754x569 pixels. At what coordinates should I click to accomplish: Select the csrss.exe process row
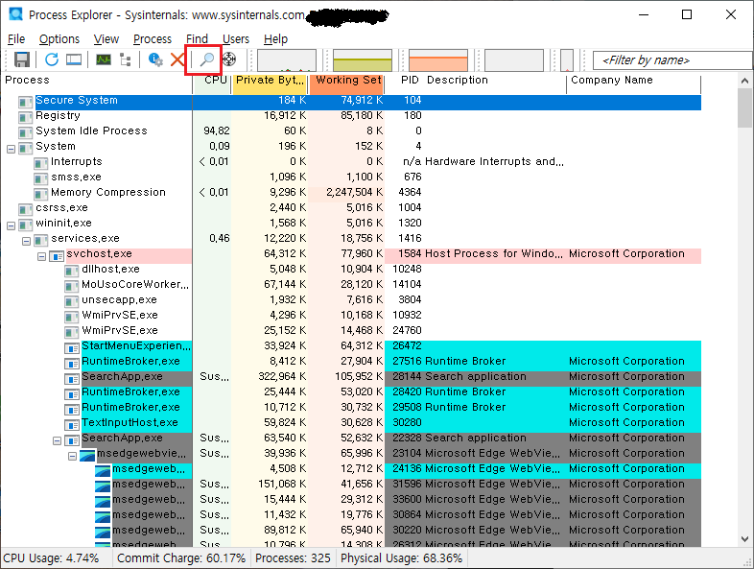(x=351, y=208)
